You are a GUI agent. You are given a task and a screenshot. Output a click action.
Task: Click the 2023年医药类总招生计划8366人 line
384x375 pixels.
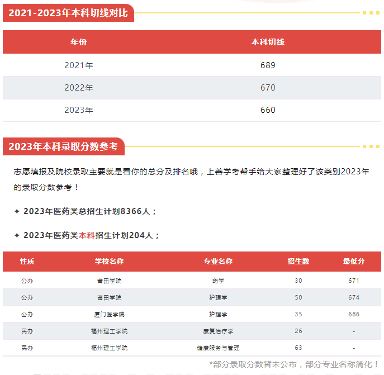click(89, 211)
